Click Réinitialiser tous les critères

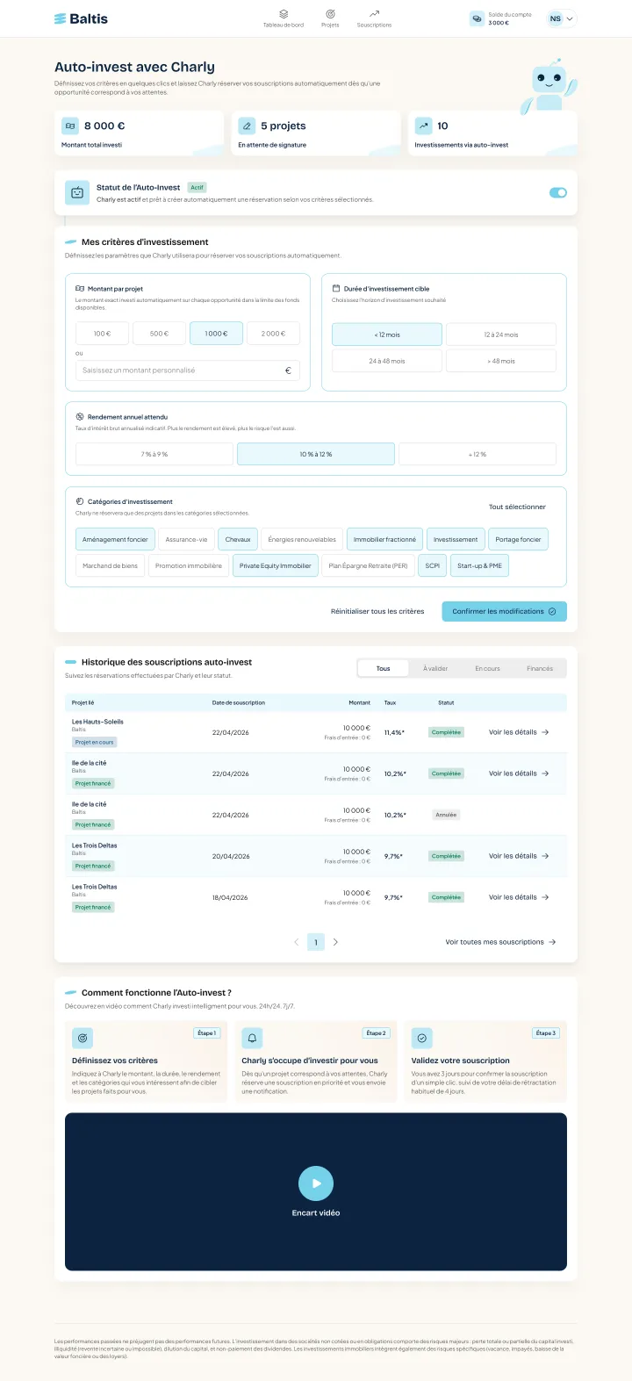(377, 612)
